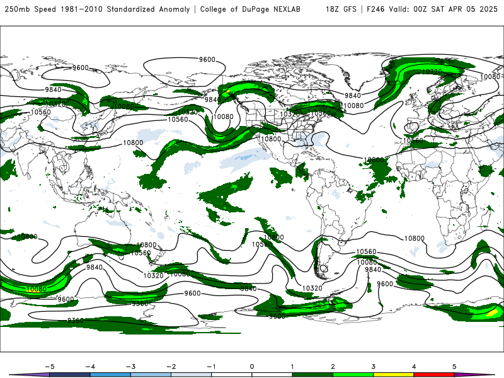Image resolution: width=504 pixels, height=378 pixels.
Task: Click the purple arrow tip right of 5
Action: click(474, 375)
